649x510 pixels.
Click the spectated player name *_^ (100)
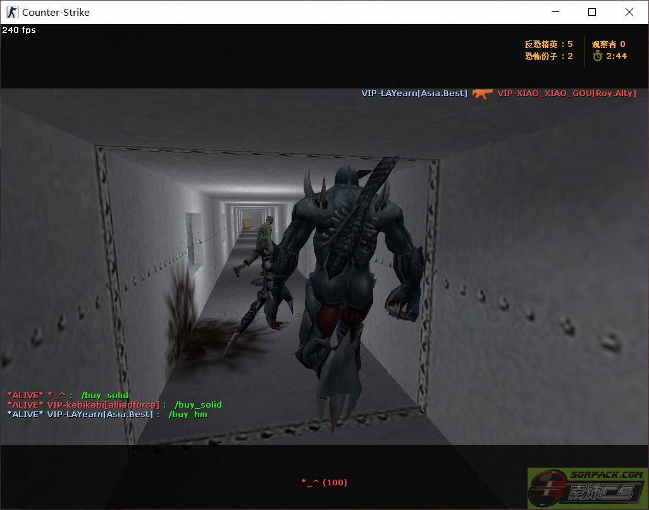tap(324, 482)
